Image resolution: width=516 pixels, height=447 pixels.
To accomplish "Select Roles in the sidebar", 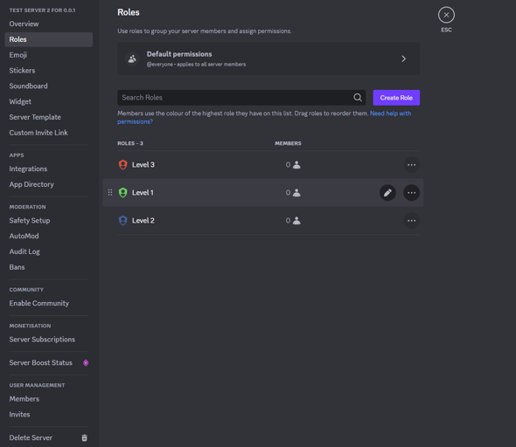I will click(49, 39).
